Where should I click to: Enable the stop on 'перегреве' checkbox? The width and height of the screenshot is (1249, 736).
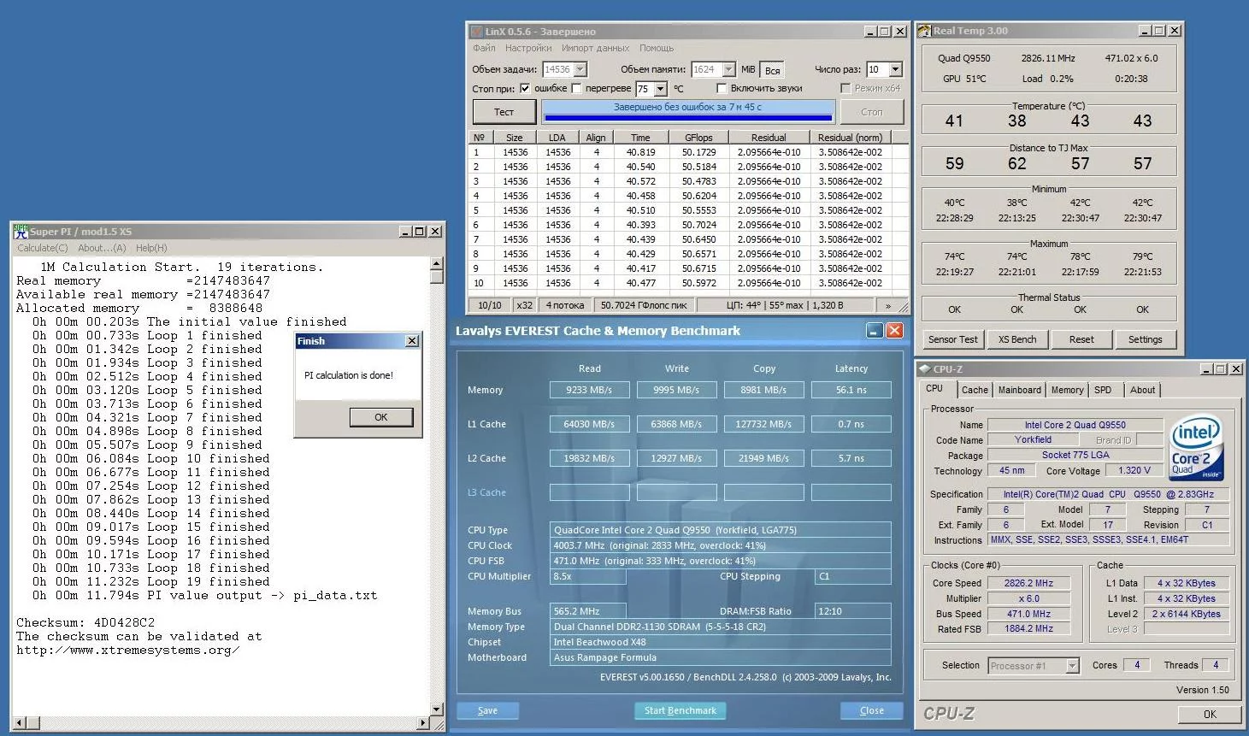pyautogui.click(x=576, y=88)
